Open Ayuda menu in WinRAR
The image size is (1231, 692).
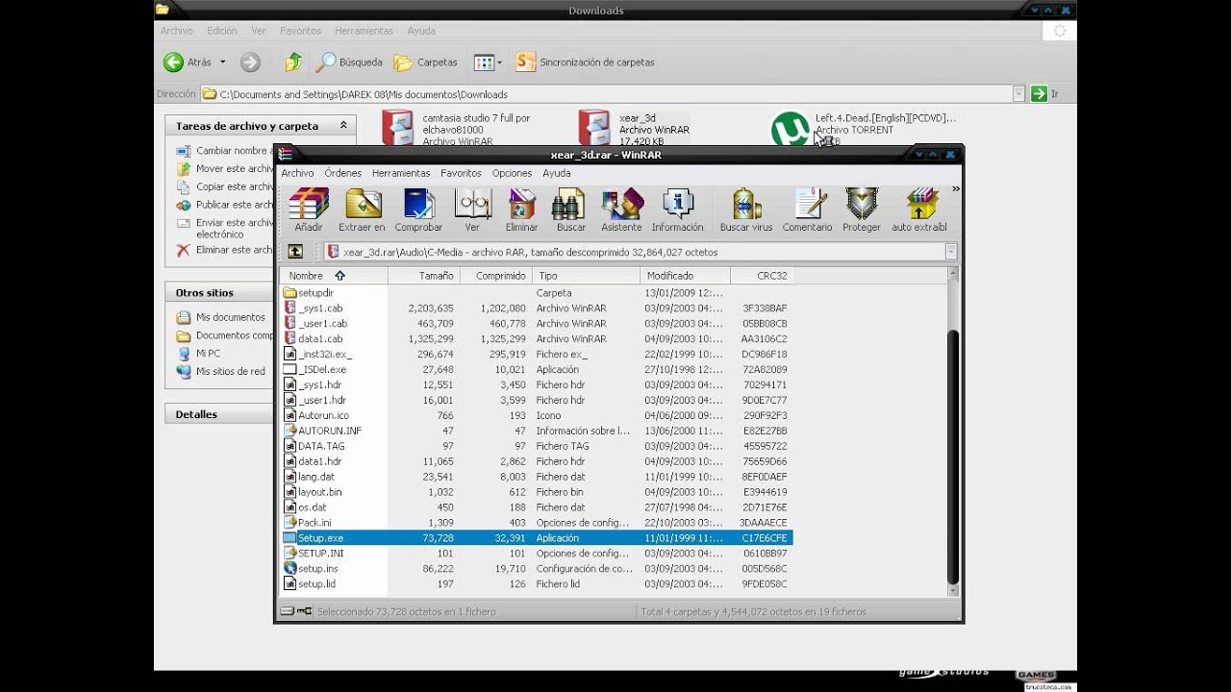tap(557, 173)
